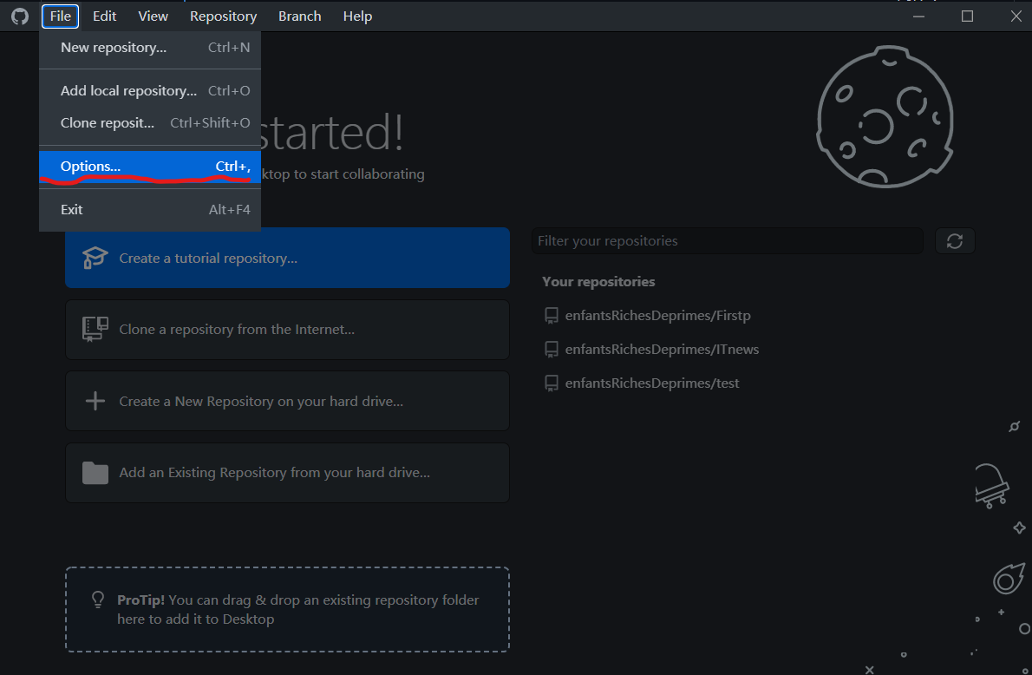Viewport: 1032px width, 675px height.
Task: Close the GitHub Desktop window
Action: [x=1016, y=16]
